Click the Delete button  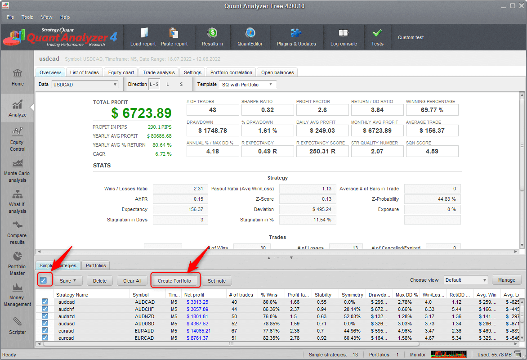[x=99, y=281]
